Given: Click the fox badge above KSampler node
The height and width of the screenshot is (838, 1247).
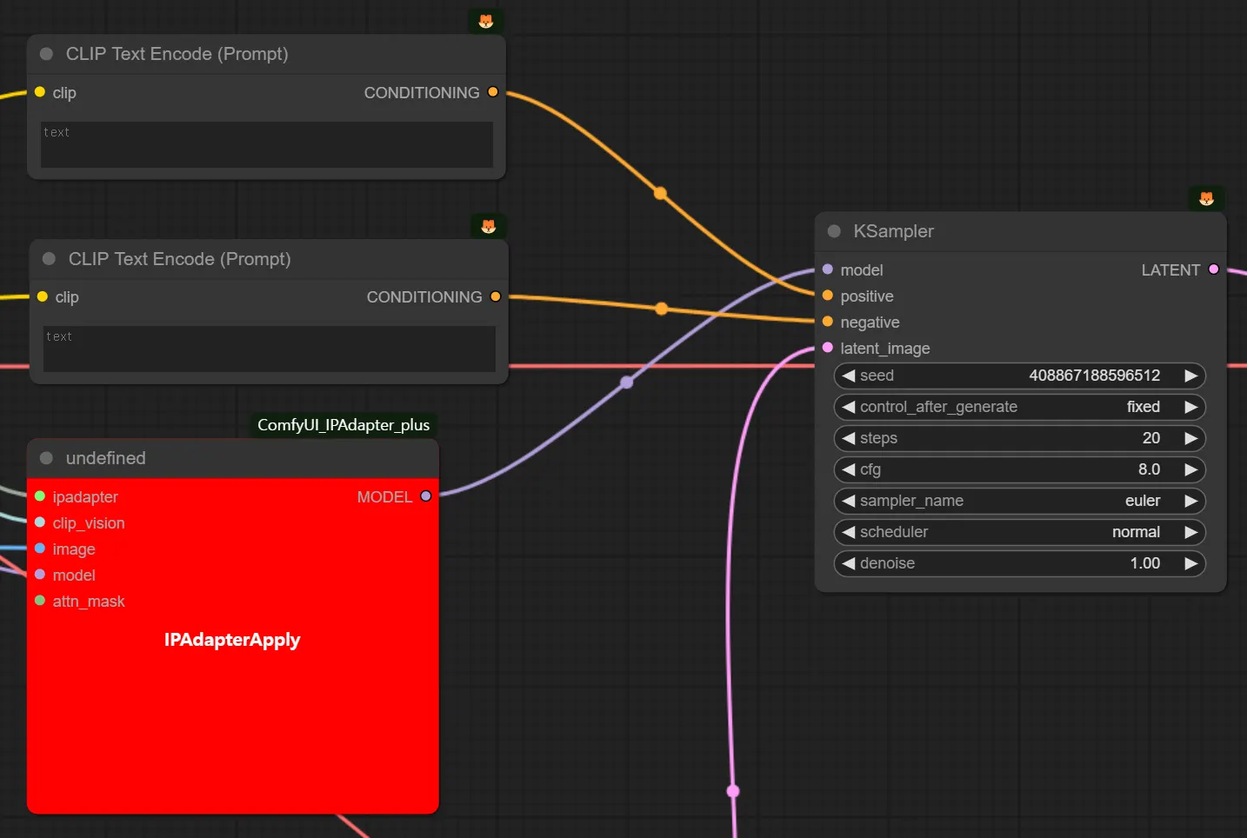Looking at the screenshot, I should [x=1206, y=198].
